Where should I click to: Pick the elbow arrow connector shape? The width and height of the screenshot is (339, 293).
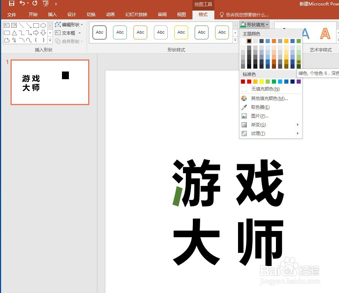pos(29,33)
